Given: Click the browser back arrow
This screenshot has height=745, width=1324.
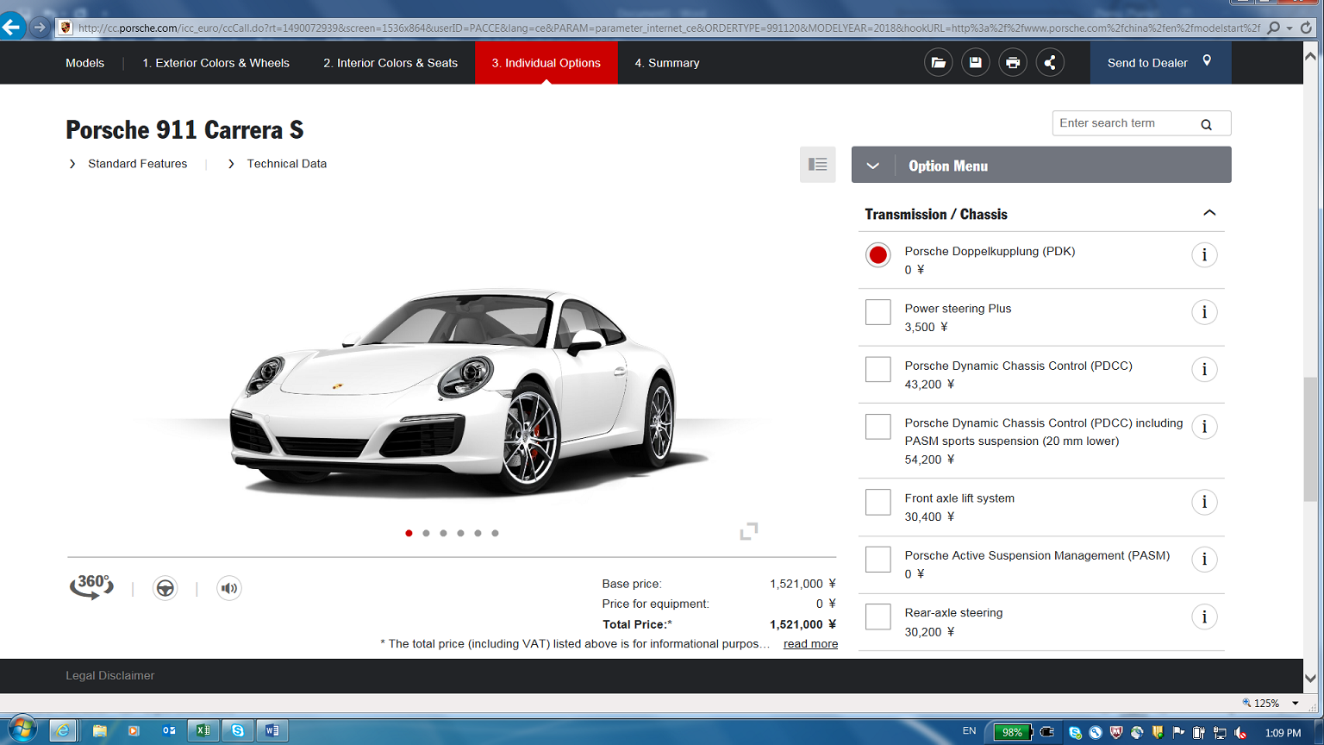Looking at the screenshot, I should coord(11,28).
